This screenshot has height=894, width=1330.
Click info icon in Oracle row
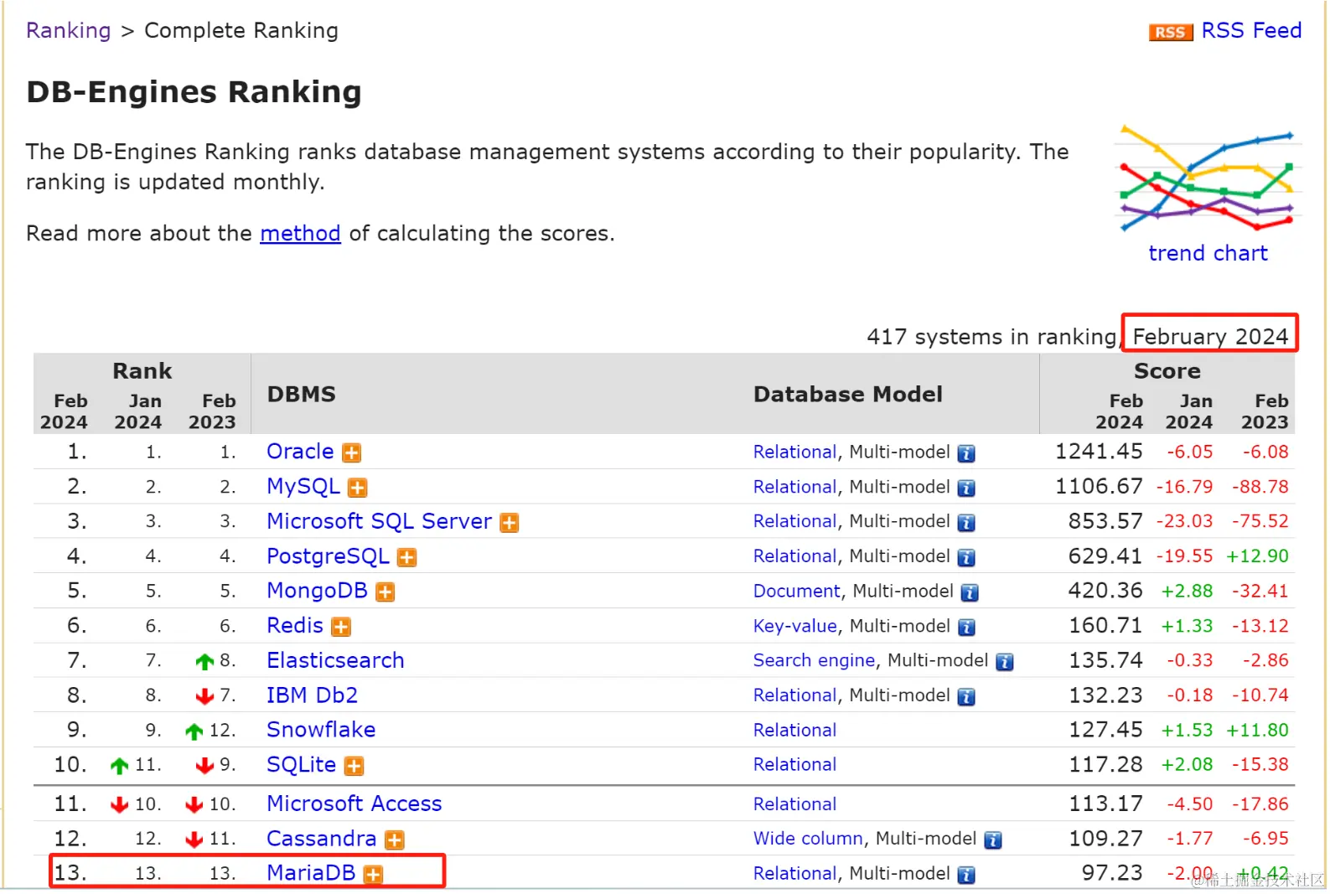(x=966, y=453)
